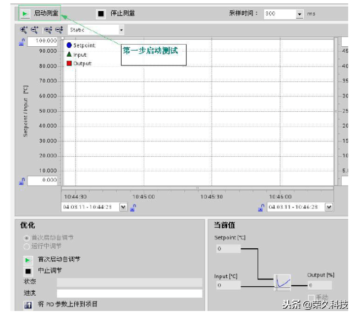The image size is (356, 317).
Task: Enable the 手动 manual mode checkbox
Action: coord(311,298)
